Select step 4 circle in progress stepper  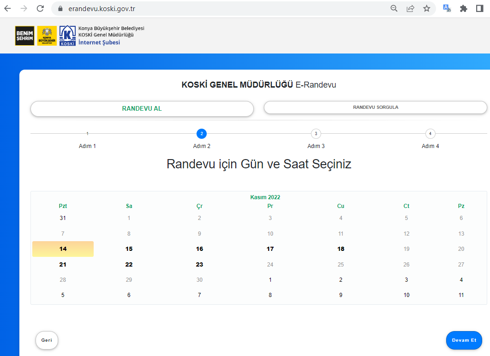(430, 134)
